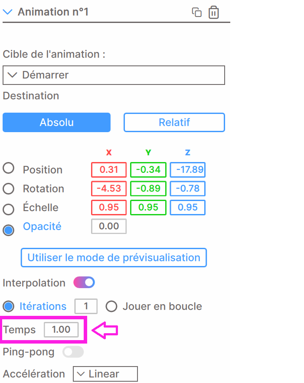
Task: Open the Accélération Linear dropdown
Action: [105, 374]
